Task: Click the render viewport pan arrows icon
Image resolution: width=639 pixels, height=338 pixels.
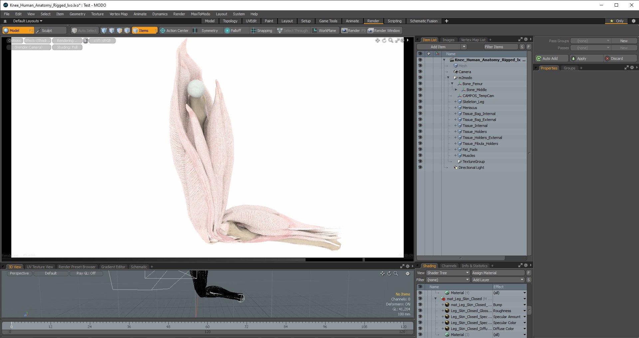Action: 377,40
